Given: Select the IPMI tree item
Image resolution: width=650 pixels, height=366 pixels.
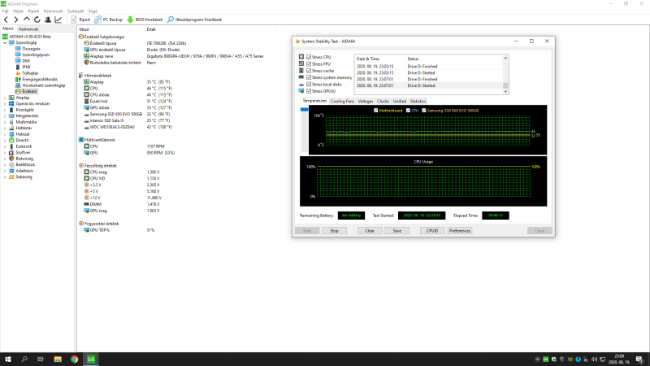Looking at the screenshot, I should pyautogui.click(x=26, y=67).
